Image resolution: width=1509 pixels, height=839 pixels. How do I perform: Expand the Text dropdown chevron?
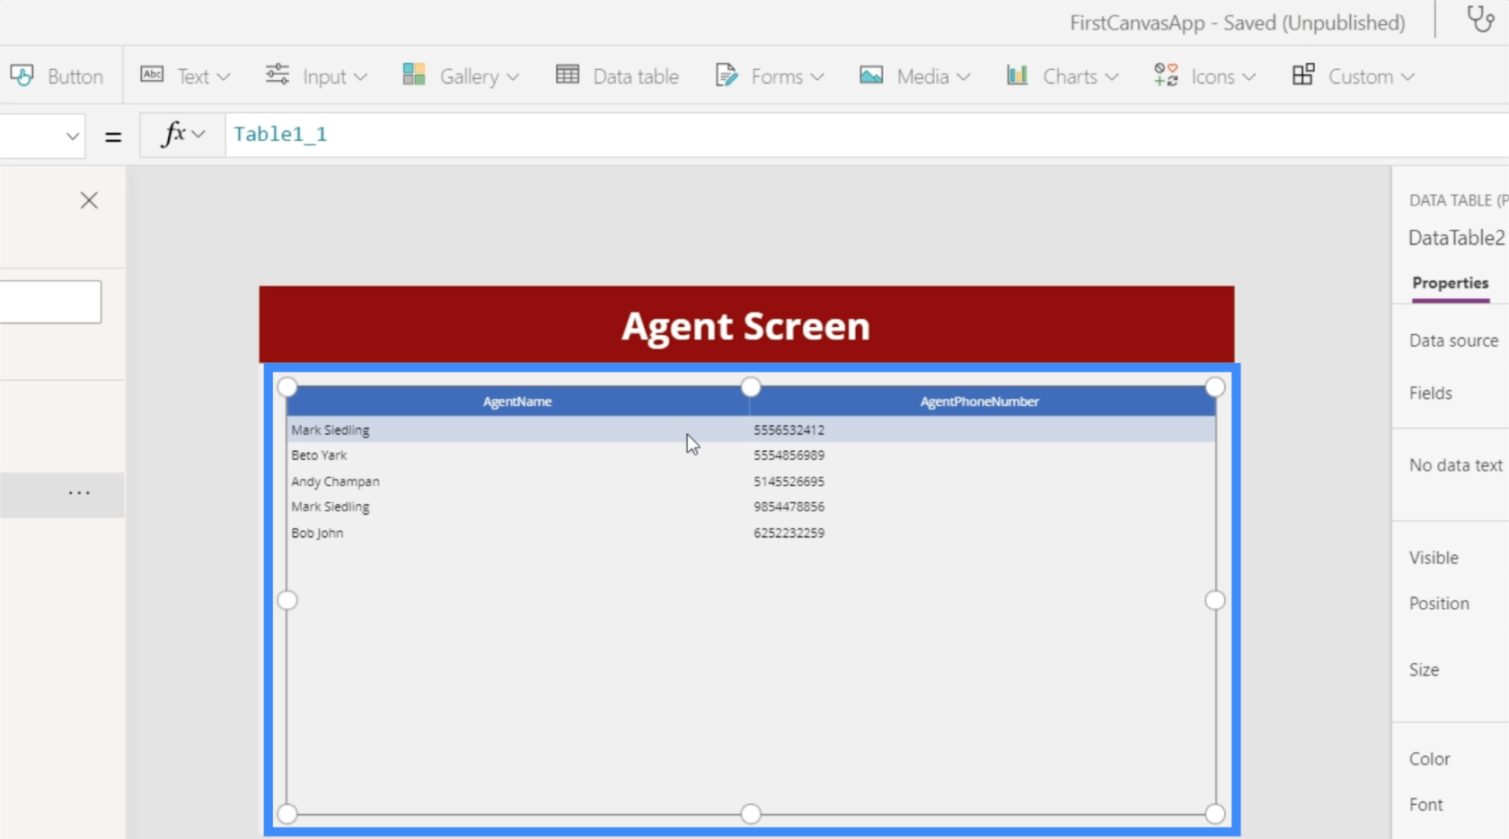pyautogui.click(x=224, y=77)
